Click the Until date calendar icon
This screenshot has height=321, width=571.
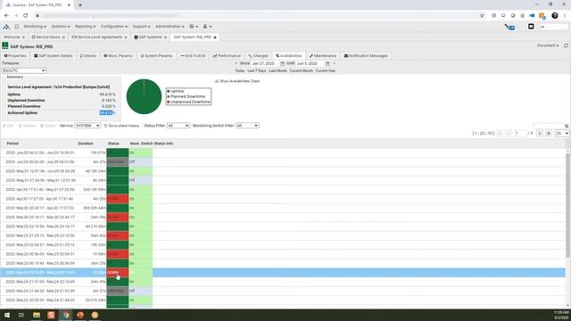(327, 63)
